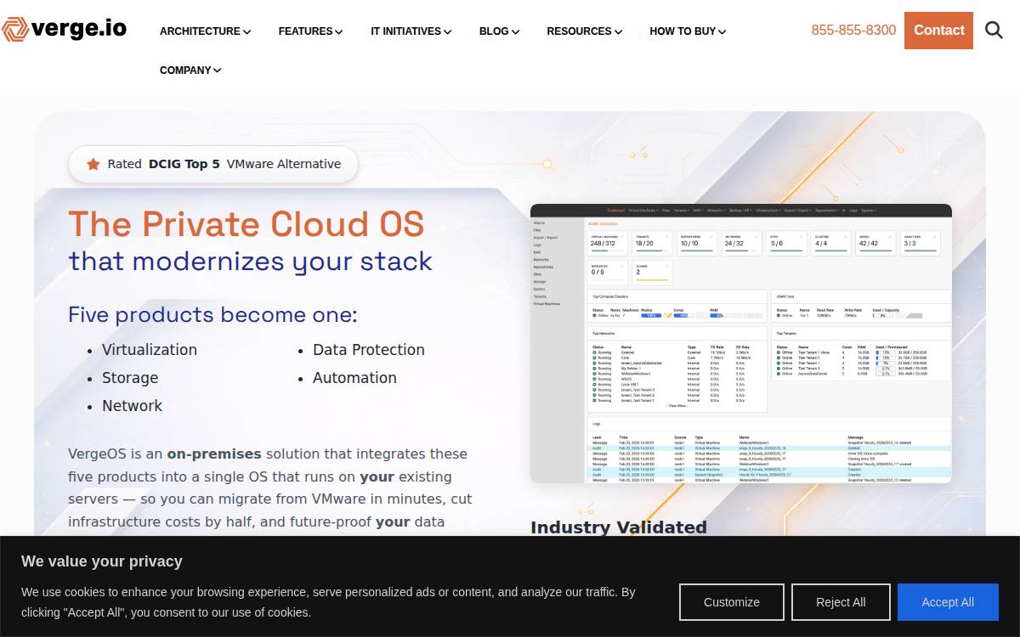1020x637 pixels.
Task: Open the How To Buy dropdown
Action: (688, 31)
